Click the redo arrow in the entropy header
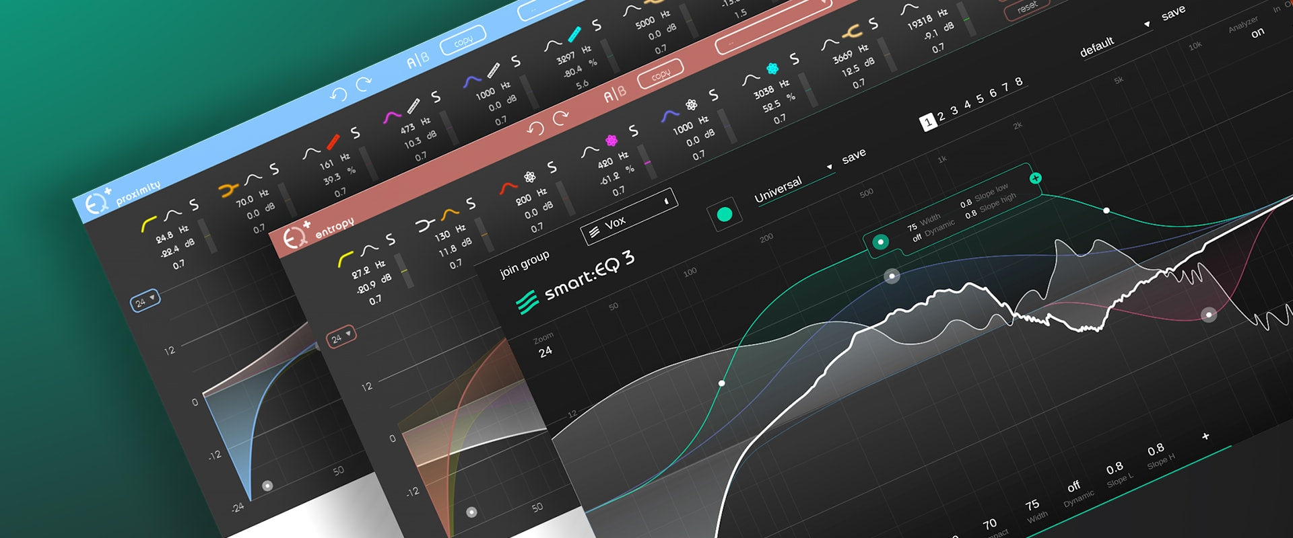This screenshot has width=1293, height=538. click(560, 119)
